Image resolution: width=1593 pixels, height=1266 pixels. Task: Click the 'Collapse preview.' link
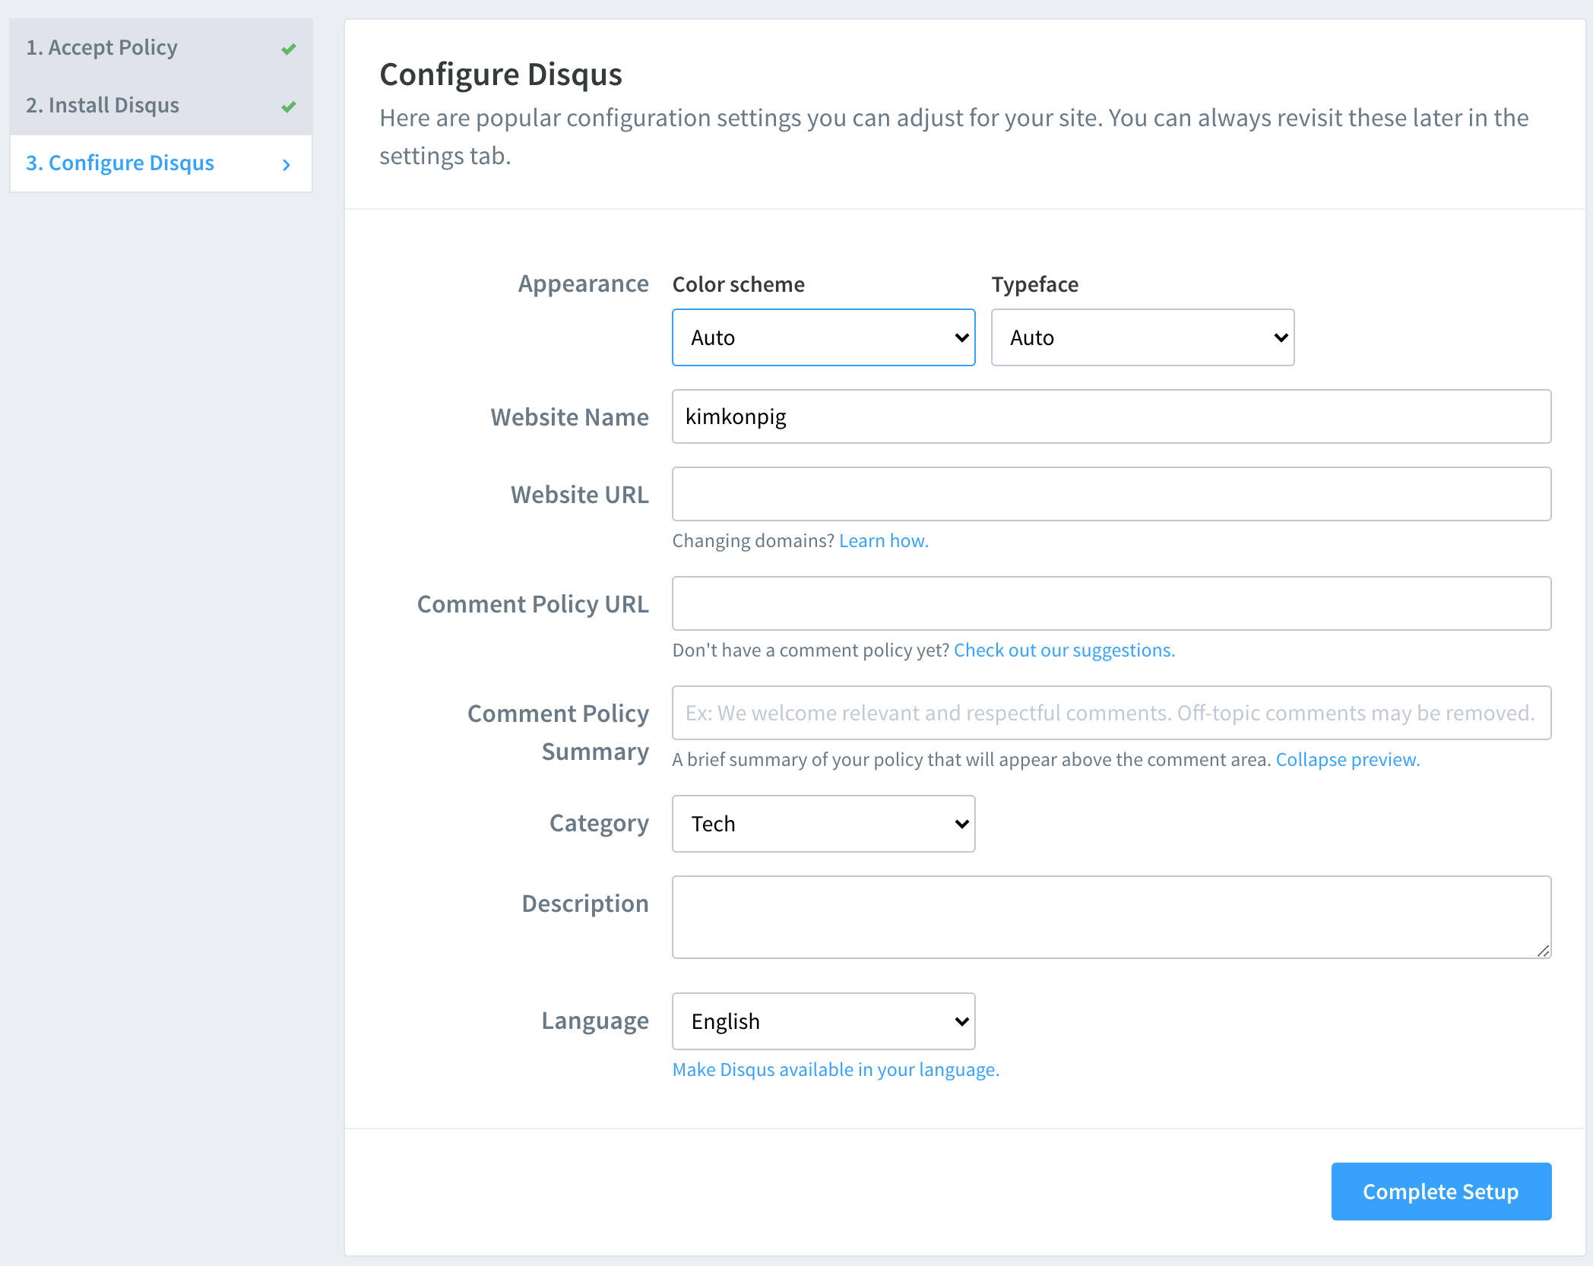click(1348, 760)
